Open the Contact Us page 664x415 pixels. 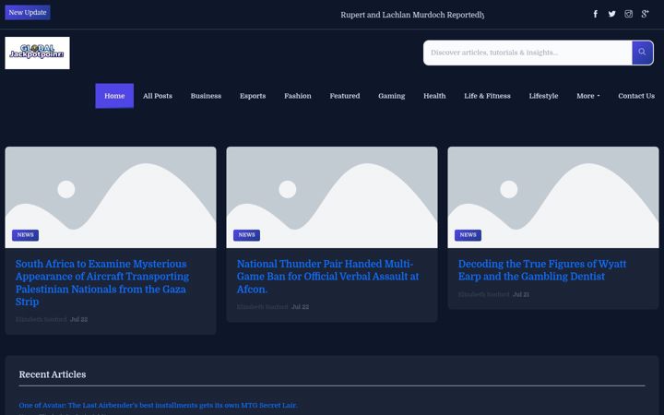click(x=636, y=96)
